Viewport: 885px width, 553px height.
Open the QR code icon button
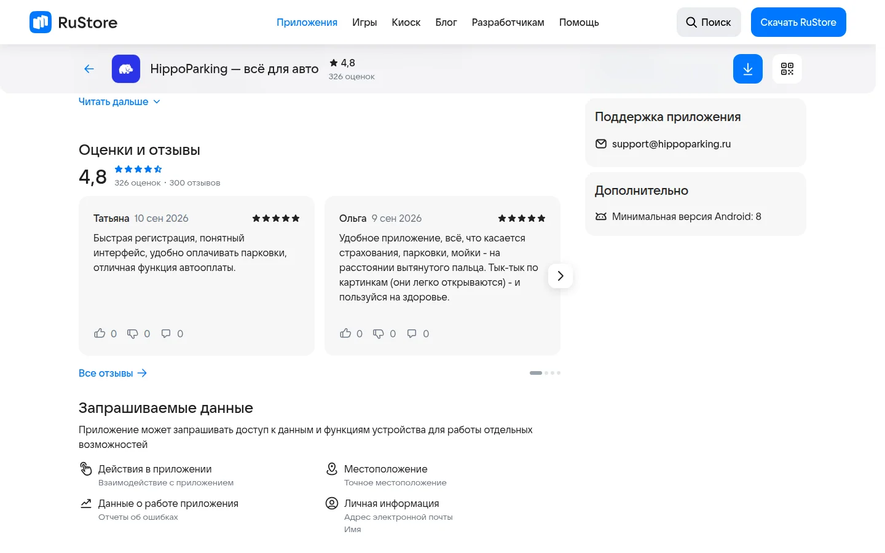click(787, 69)
